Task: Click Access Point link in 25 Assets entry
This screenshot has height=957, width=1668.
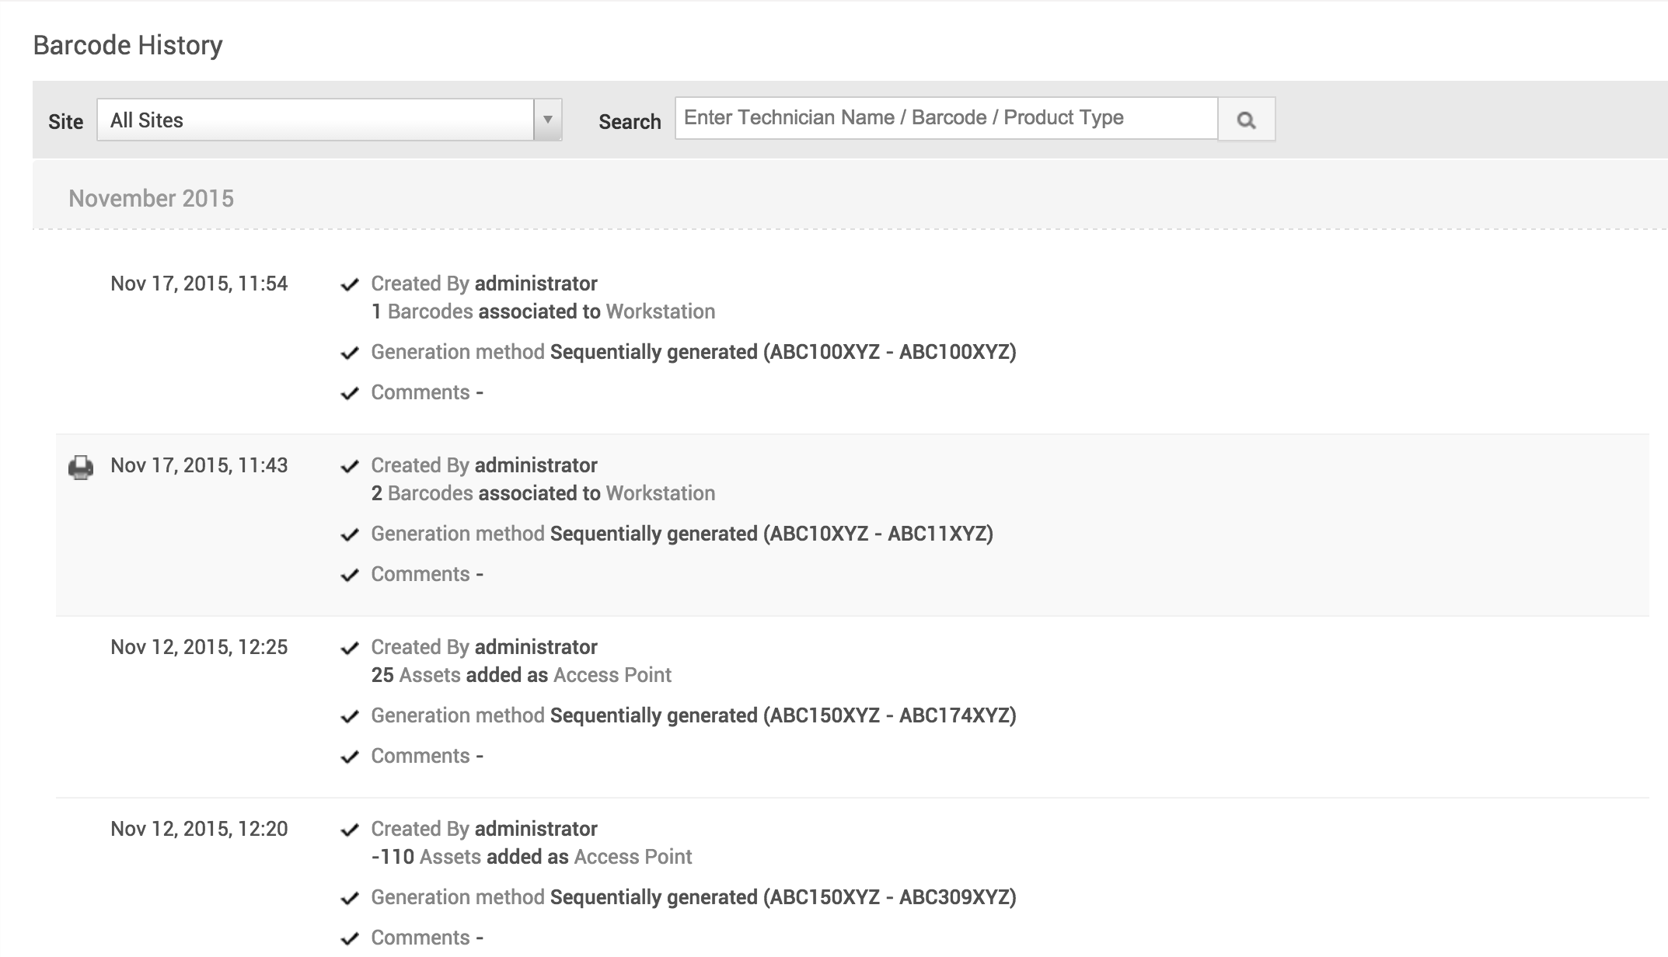Action: pos(612,675)
